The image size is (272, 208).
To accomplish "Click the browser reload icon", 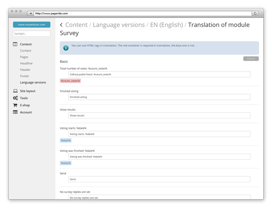I will click(x=255, y=13).
